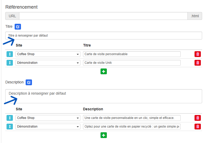Add a new title row with green plus

[x=104, y=71]
